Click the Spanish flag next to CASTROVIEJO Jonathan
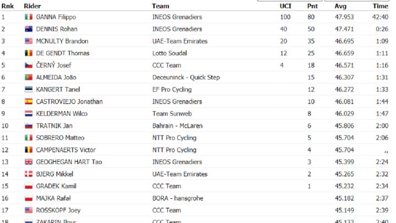Image resolution: width=396 pixels, height=223 pixels. click(29, 102)
